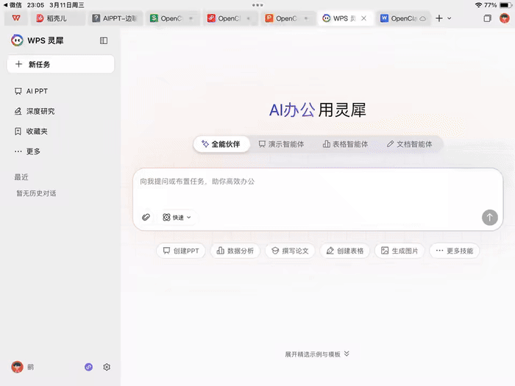Close the WPS 灵犀 tab
Image resolution: width=515 pixels, height=386 pixels.
[363, 18]
